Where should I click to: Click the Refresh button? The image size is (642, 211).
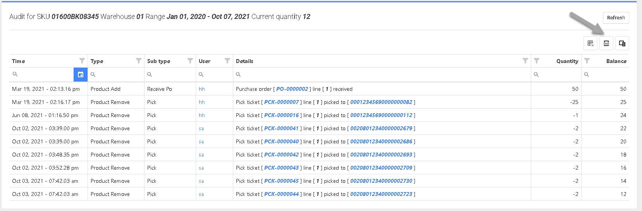click(616, 18)
